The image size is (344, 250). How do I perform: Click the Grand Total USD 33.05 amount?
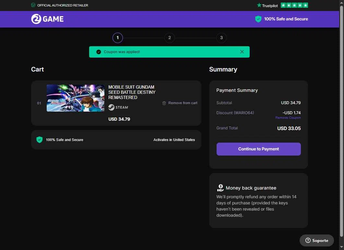click(289, 128)
